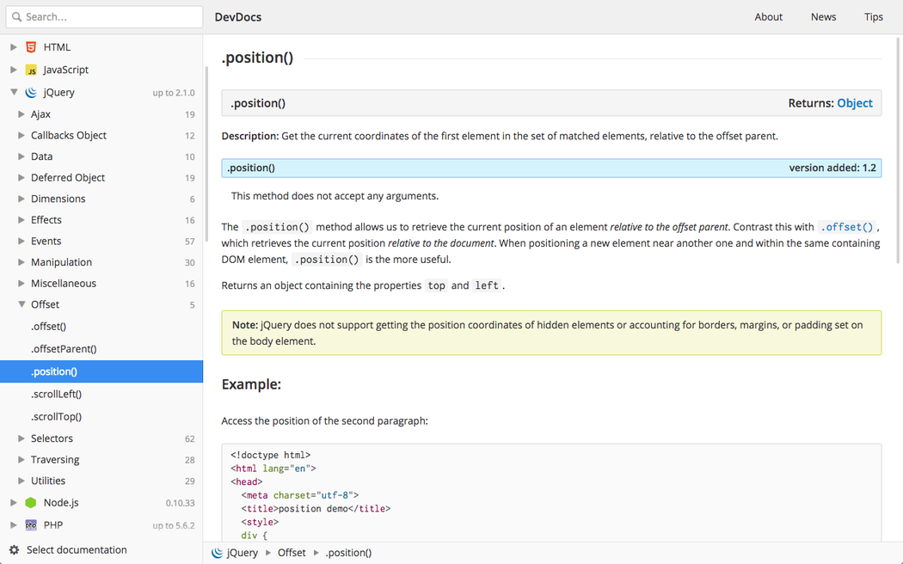903x564 pixels.
Task: Follow the Object return type link
Action: coord(854,103)
